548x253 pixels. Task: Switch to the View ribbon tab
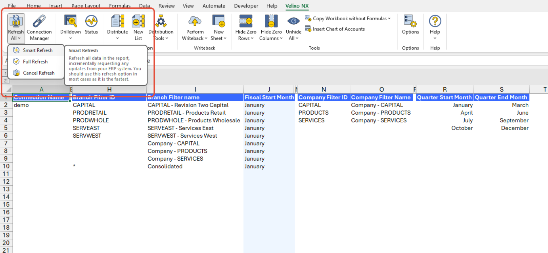(188, 6)
